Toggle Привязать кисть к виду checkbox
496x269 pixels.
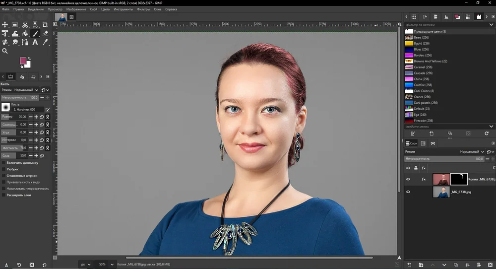[x=4, y=182]
